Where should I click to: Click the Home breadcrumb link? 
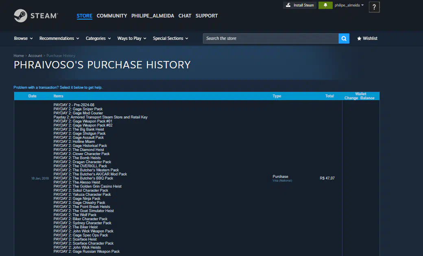pos(18,56)
